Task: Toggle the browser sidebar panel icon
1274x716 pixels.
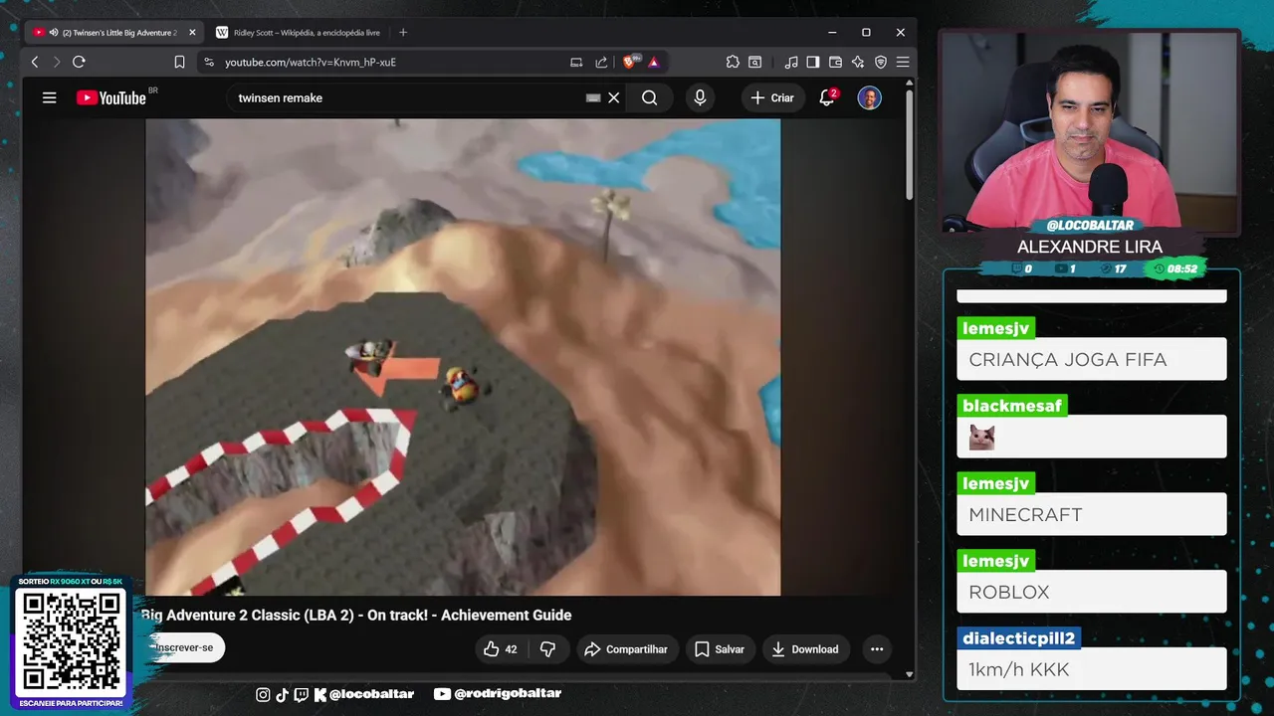Action: click(813, 62)
